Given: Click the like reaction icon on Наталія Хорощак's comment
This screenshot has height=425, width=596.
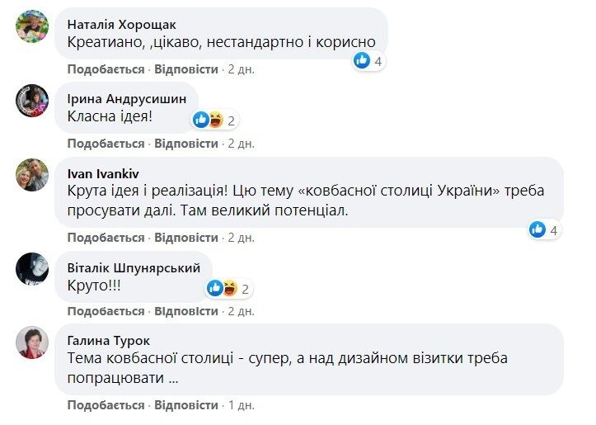Looking at the screenshot, I should pos(362,60).
